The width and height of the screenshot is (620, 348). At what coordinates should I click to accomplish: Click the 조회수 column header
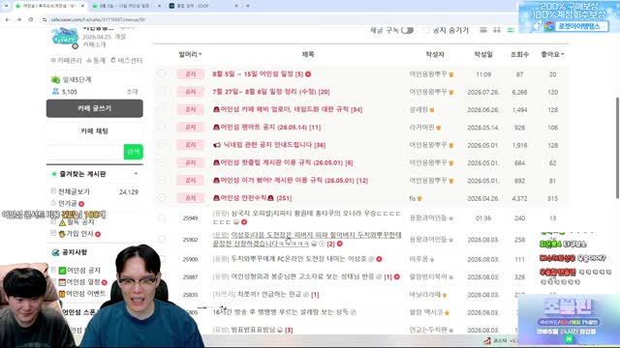[x=519, y=54]
